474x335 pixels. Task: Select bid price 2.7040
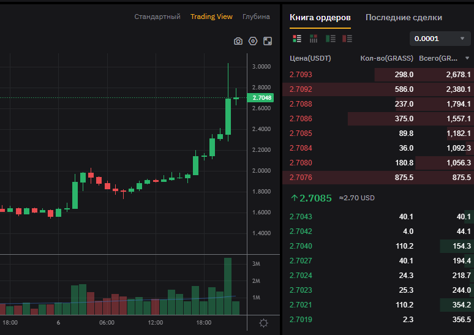click(x=301, y=246)
